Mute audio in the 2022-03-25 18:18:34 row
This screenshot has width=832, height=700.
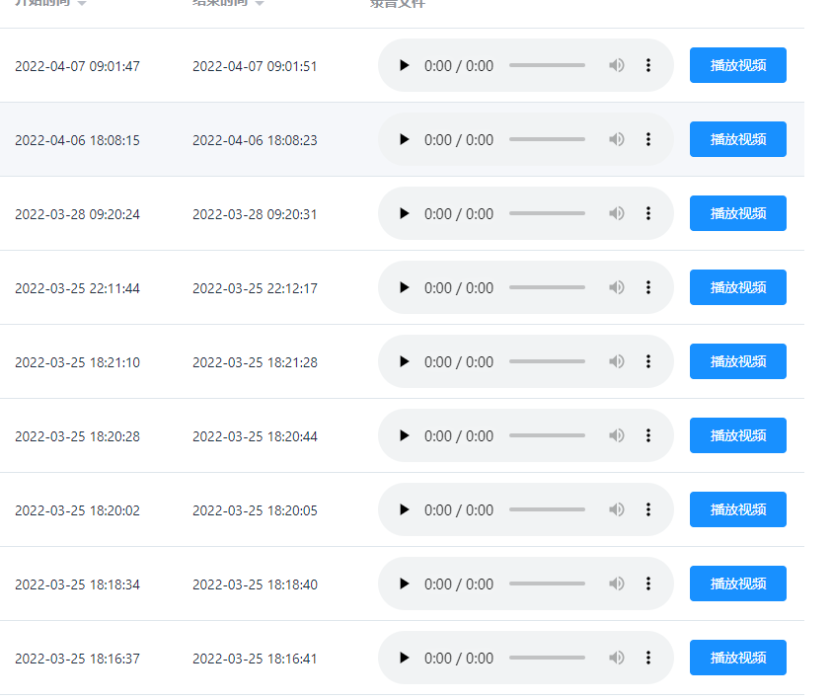click(x=616, y=583)
